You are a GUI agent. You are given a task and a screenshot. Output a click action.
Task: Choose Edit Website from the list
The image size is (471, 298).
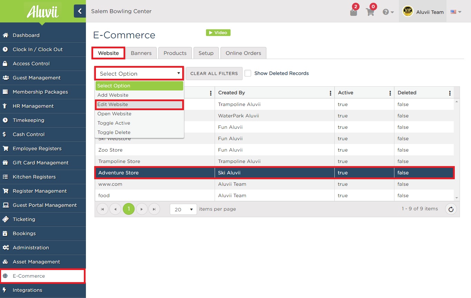139,104
